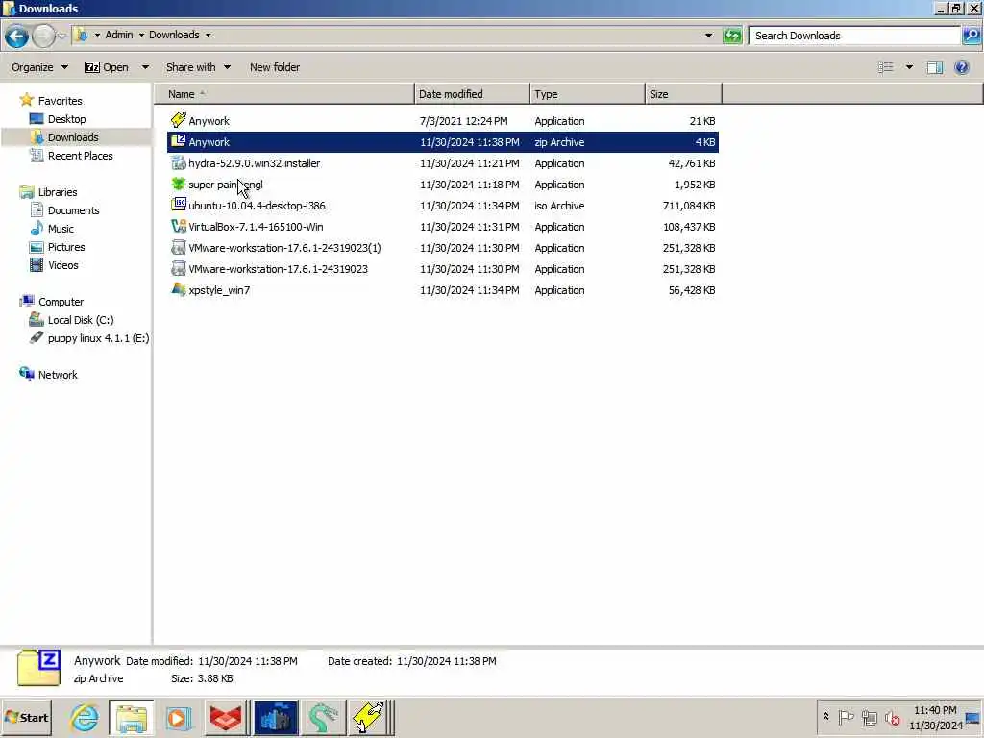This screenshot has width=984, height=738.
Task: Sort by the Name column header
Action: pyautogui.click(x=284, y=94)
